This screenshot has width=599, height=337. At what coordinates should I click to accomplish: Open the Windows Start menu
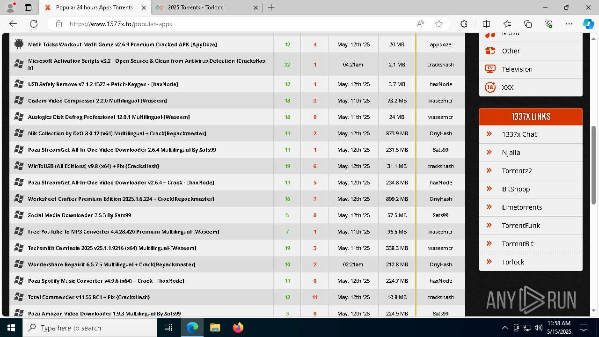[11, 328]
